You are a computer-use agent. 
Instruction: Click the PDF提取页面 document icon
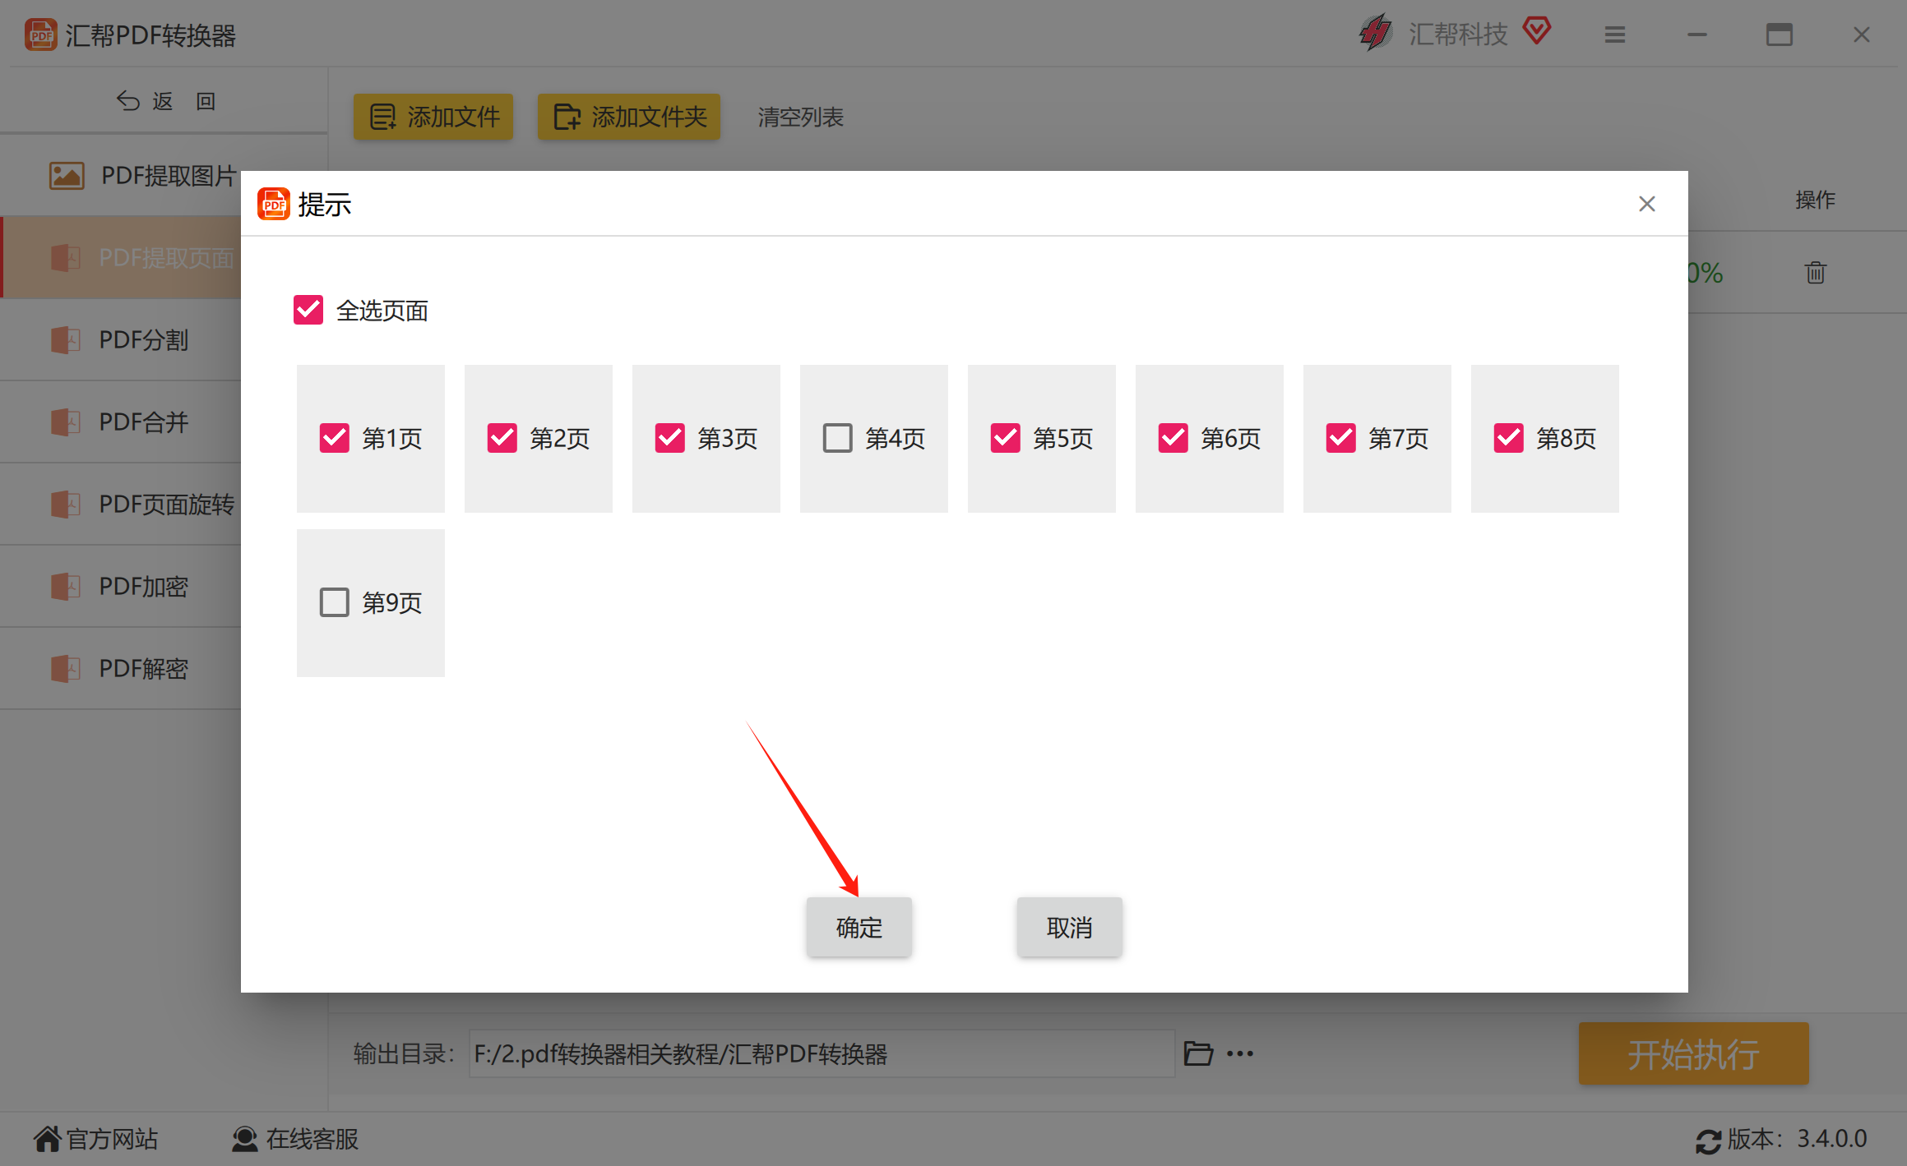tap(66, 257)
